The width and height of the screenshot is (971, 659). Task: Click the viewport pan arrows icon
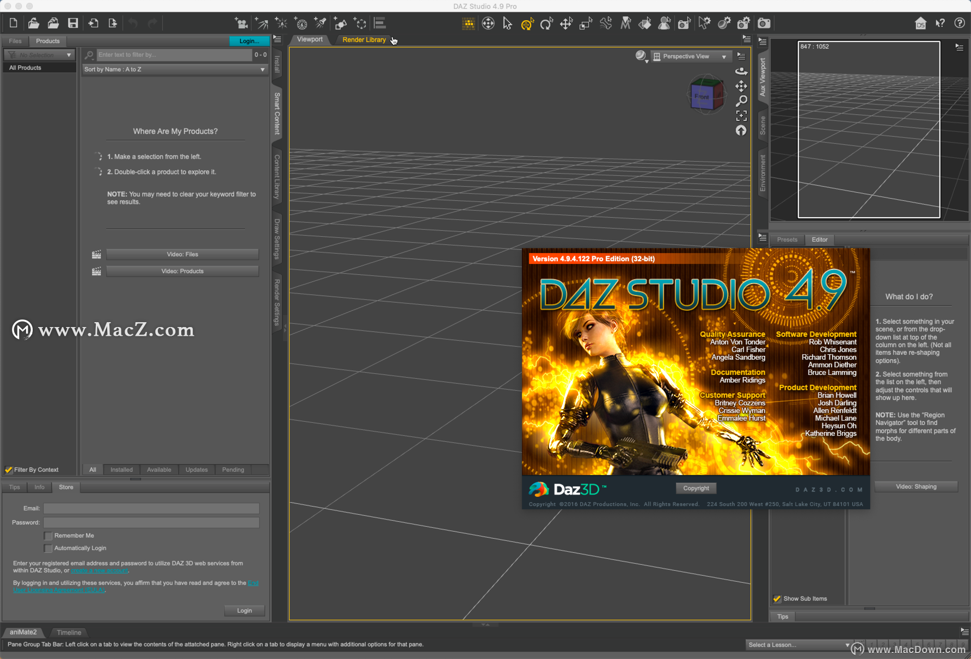(741, 86)
